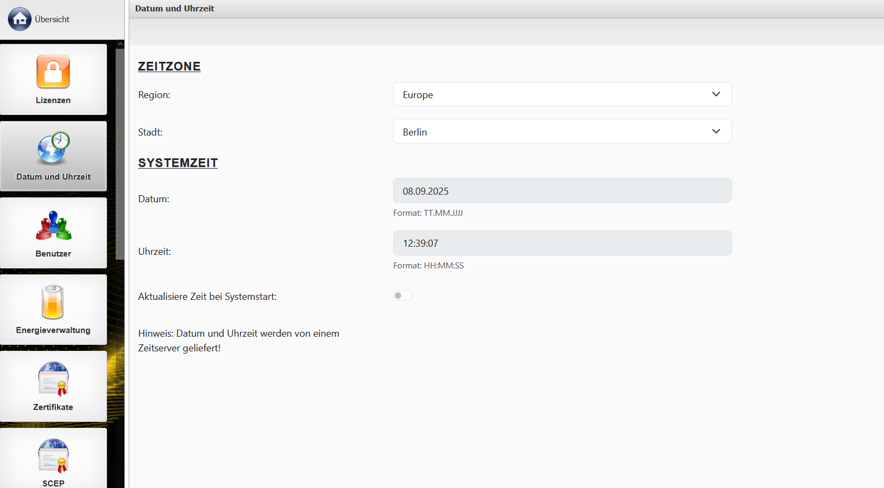Click the Benutzer label in sidebar

point(53,254)
